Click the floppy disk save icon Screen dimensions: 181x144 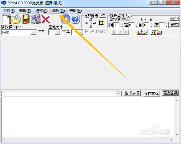tap(26, 19)
